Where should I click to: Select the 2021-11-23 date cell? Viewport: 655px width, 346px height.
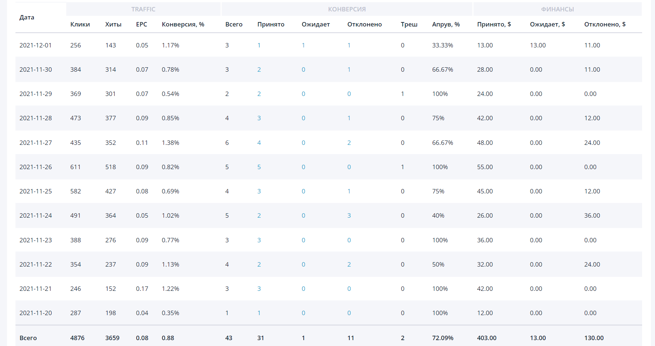tap(36, 240)
